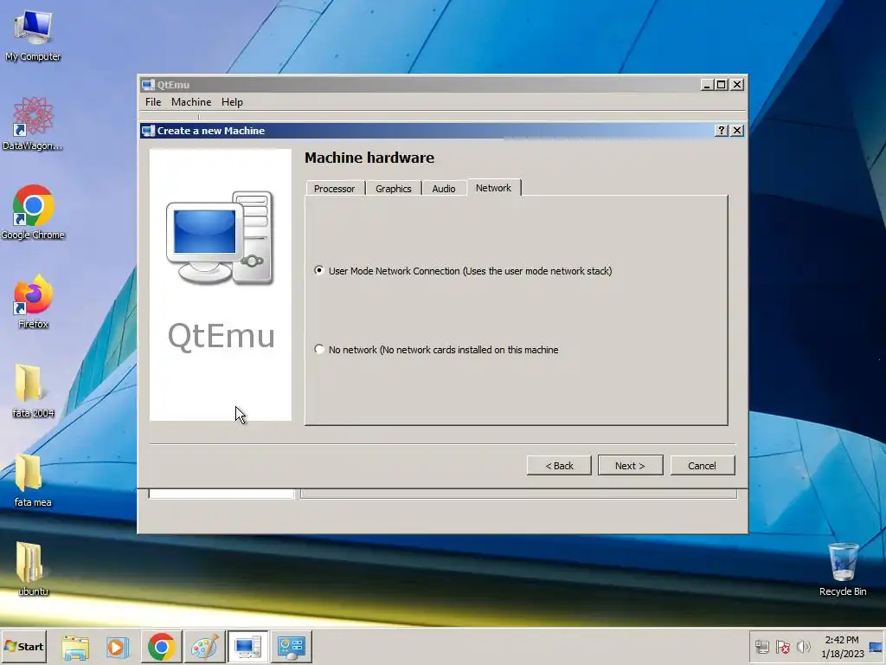Cancel the new machine wizard

[x=702, y=465]
